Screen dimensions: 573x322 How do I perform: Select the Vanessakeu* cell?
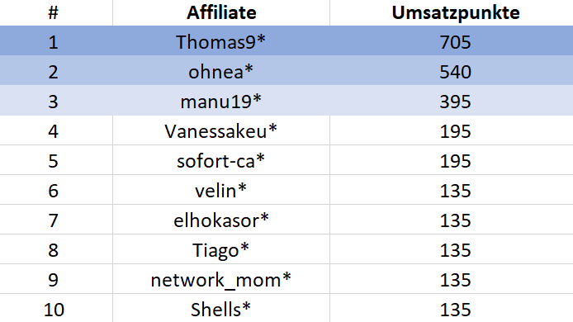221,130
